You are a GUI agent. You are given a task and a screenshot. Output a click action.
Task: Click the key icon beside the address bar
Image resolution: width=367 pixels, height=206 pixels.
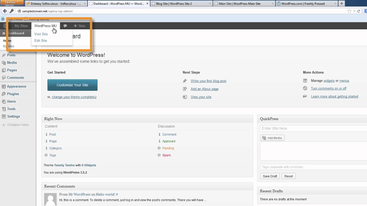[12, 11]
